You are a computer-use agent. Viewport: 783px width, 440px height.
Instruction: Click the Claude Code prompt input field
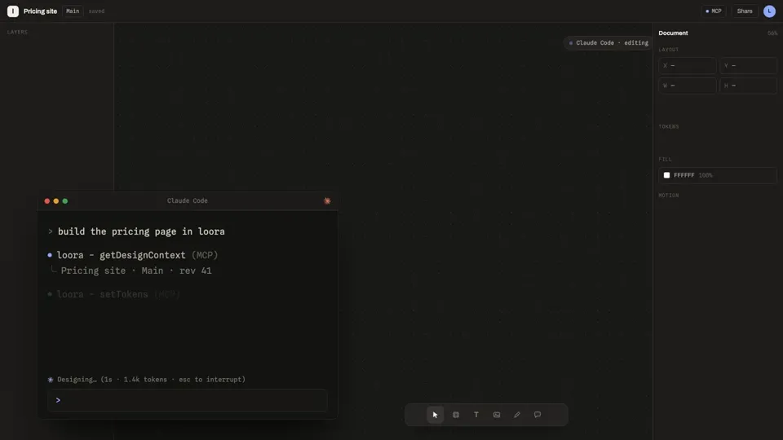[x=188, y=400]
